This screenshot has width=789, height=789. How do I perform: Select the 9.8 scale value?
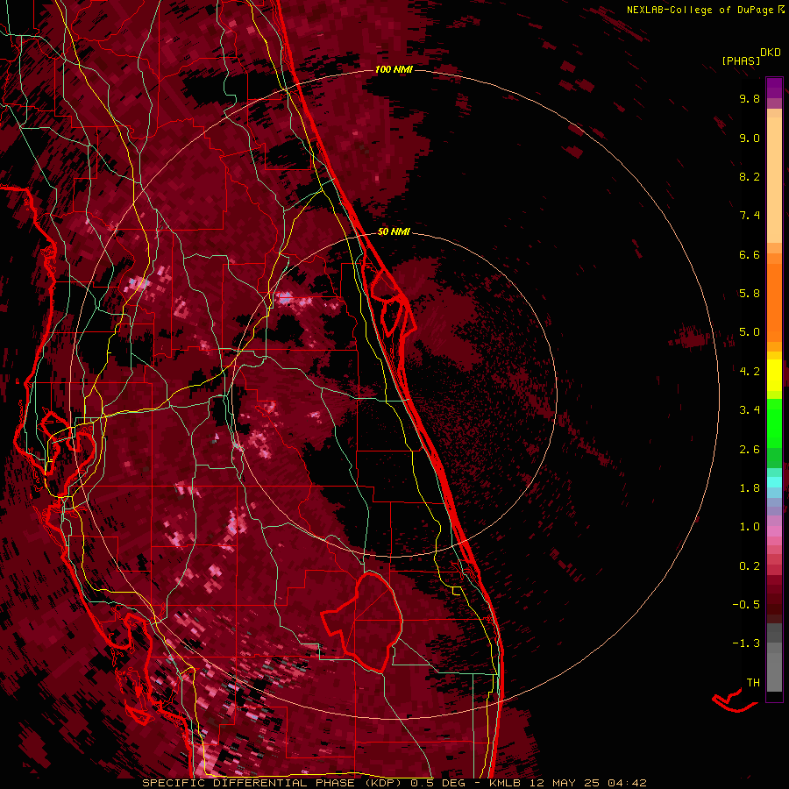[750, 98]
